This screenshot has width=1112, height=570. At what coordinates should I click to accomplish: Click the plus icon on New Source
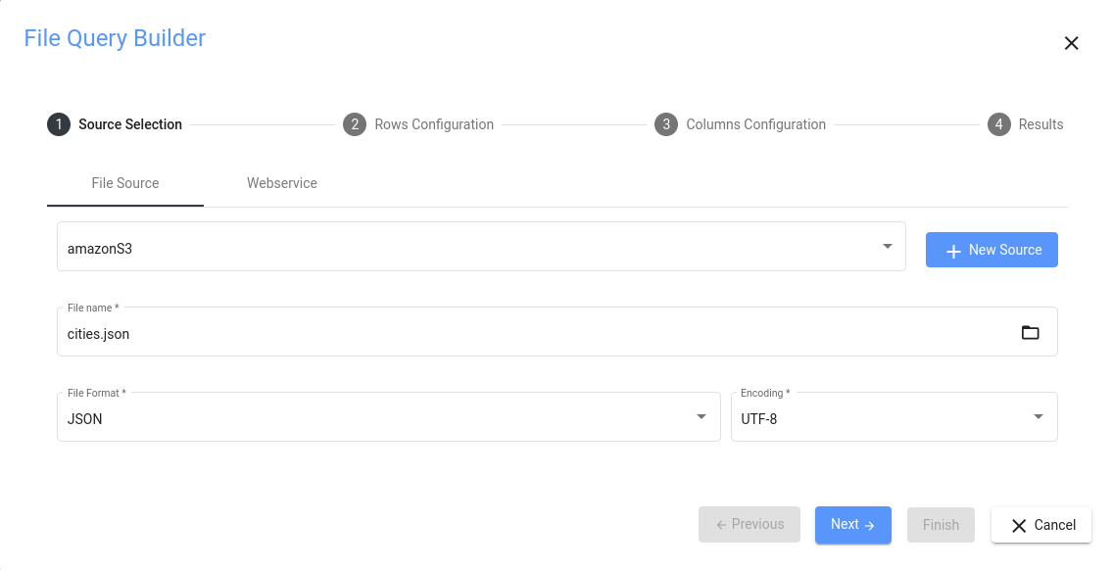[x=953, y=251]
